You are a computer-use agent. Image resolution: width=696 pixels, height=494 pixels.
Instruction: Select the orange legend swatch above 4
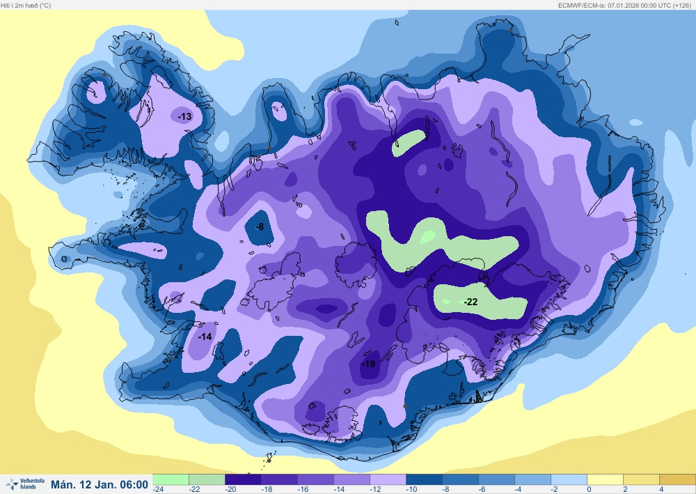pyautogui.click(x=678, y=479)
